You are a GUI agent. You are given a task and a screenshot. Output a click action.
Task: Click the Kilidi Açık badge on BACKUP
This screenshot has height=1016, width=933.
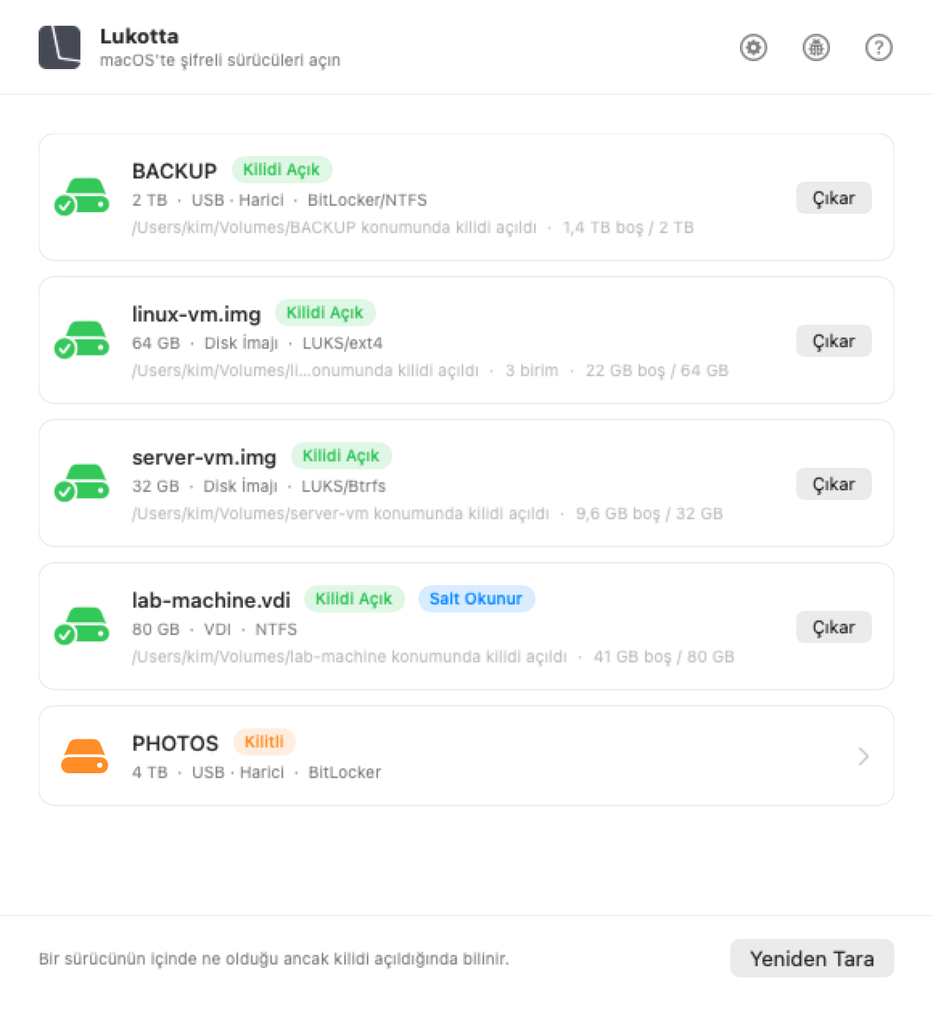click(x=282, y=170)
